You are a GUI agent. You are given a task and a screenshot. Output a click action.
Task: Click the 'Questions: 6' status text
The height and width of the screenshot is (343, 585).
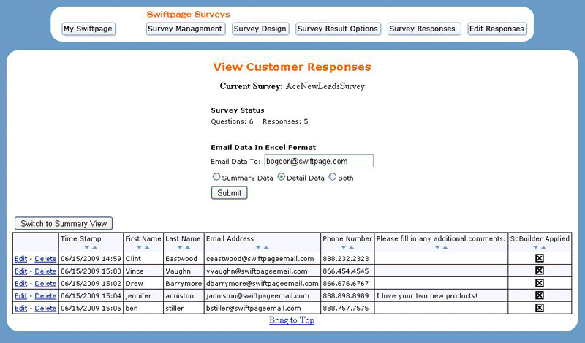[232, 121]
